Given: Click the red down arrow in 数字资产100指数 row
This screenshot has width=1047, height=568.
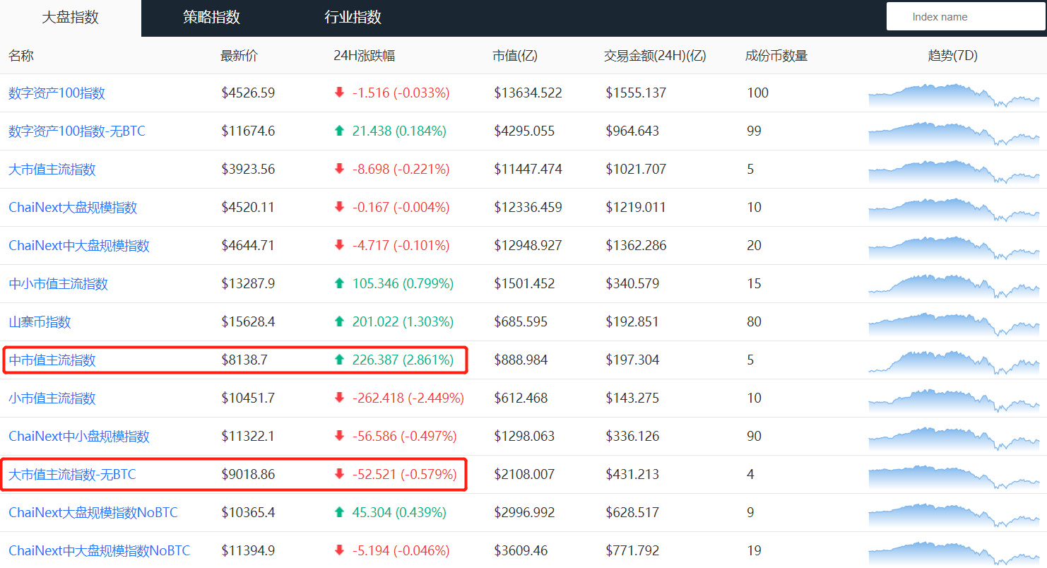Looking at the screenshot, I should [x=339, y=93].
